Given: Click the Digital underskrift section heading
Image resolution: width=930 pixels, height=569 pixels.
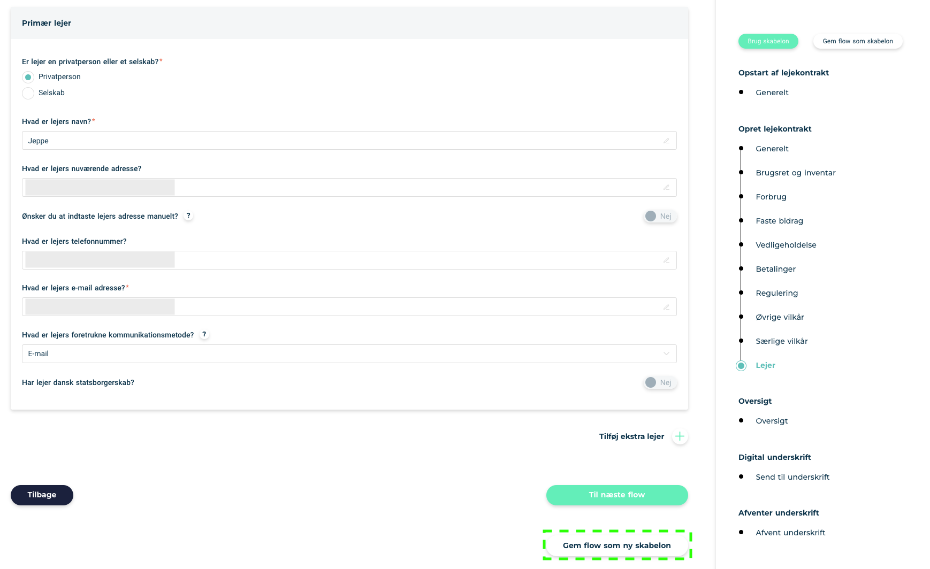Looking at the screenshot, I should [774, 457].
